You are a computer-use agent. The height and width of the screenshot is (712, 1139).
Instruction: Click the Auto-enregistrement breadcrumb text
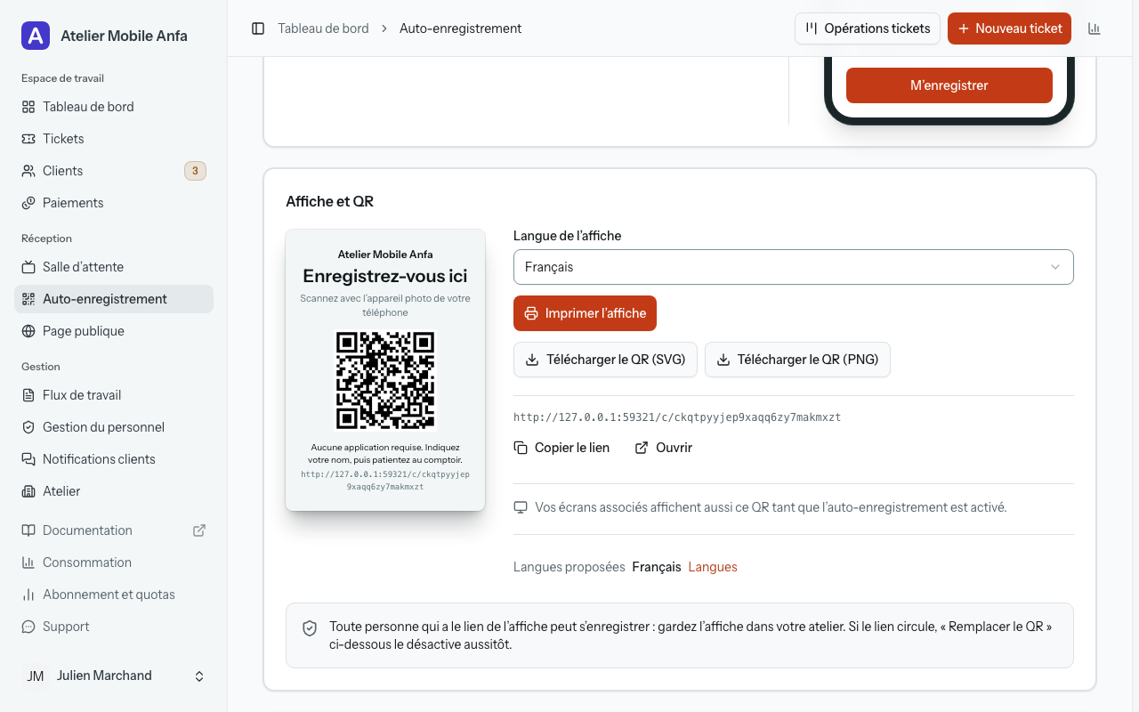pyautogui.click(x=461, y=28)
